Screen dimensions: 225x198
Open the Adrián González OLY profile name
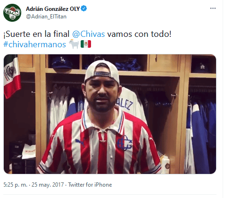pos(53,9)
